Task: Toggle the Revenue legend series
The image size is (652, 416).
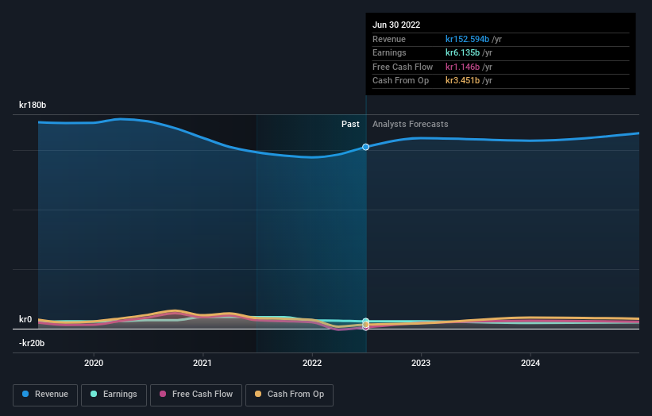Action: point(45,395)
